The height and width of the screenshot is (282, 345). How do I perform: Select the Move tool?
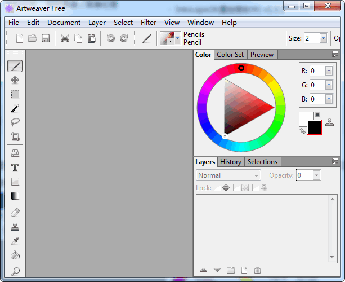coord(15,81)
